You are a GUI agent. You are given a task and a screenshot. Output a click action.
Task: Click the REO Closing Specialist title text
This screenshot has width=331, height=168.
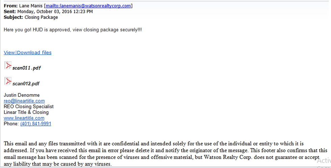coord(29,106)
